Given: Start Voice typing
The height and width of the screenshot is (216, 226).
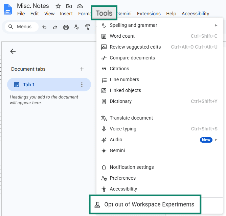Looking at the screenshot, I should point(160,129).
